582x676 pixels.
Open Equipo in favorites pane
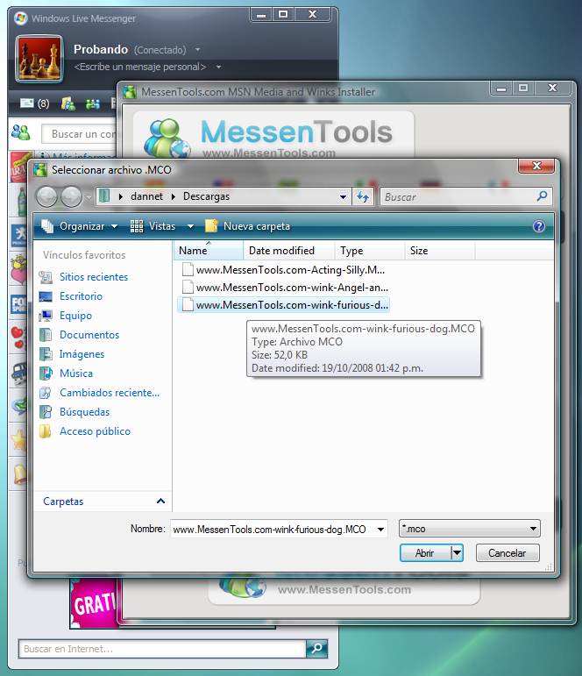click(75, 316)
